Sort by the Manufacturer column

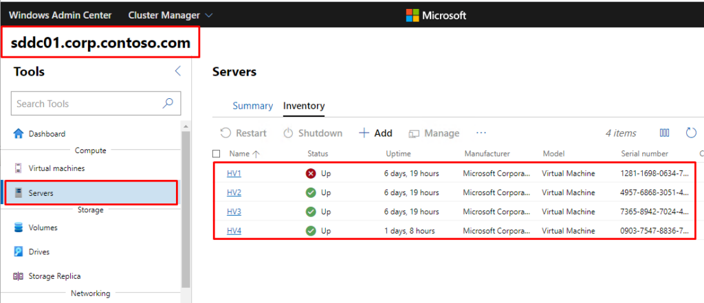click(487, 153)
